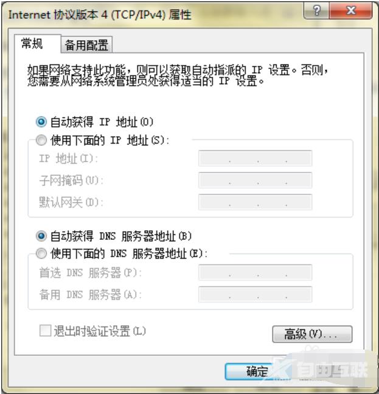Image resolution: width=379 pixels, height=394 pixels.
Task: Click the help question mark icon
Action: point(317,10)
